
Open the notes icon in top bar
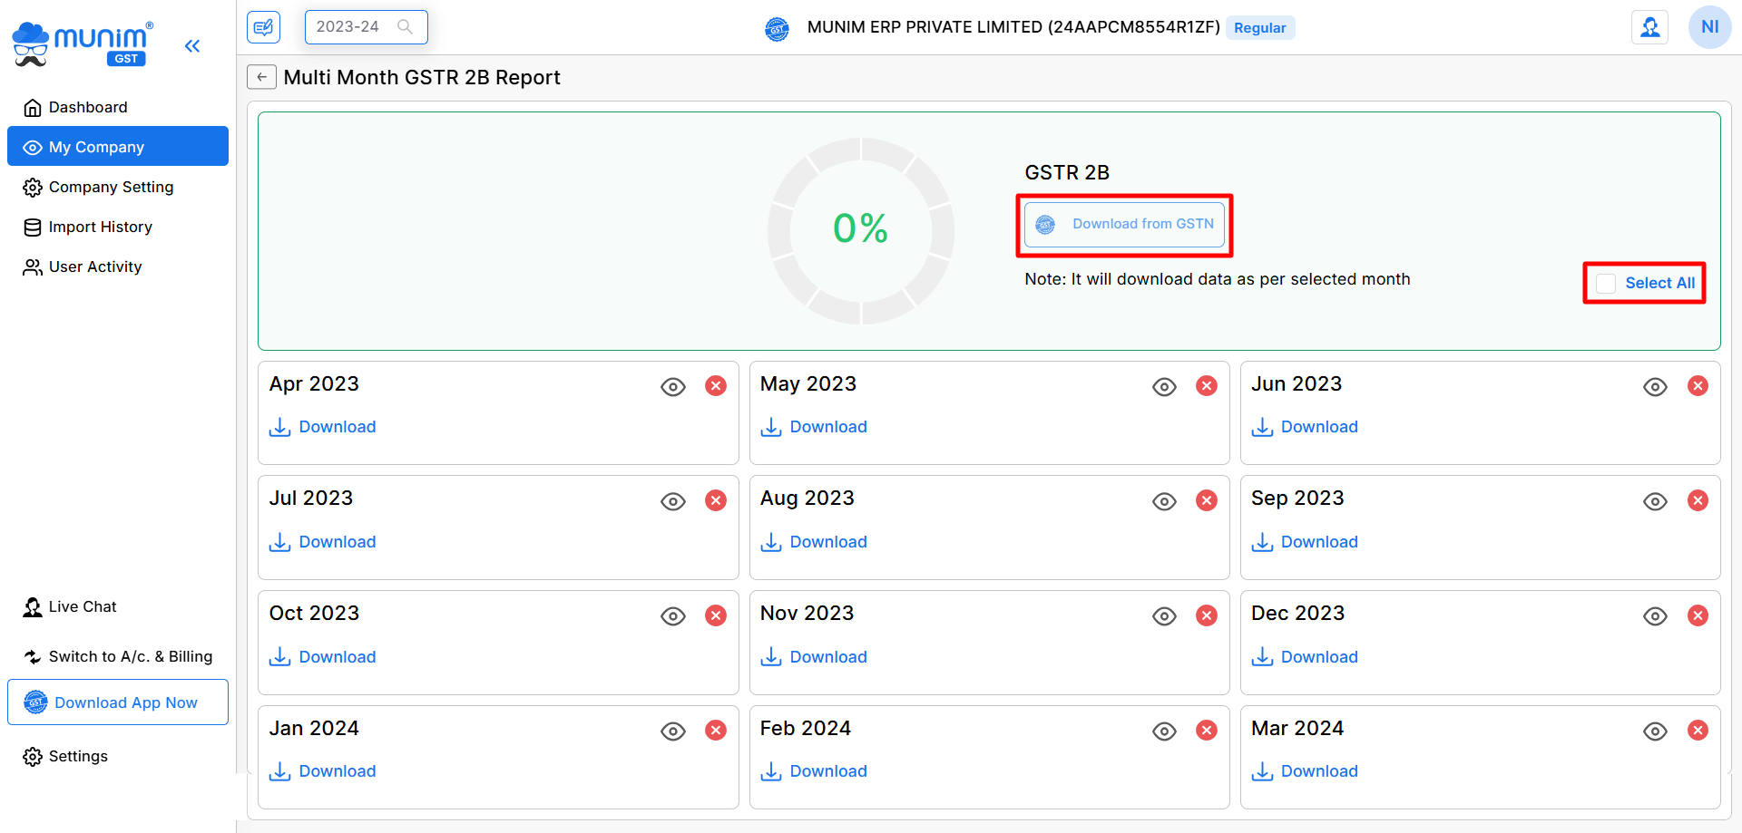click(263, 27)
